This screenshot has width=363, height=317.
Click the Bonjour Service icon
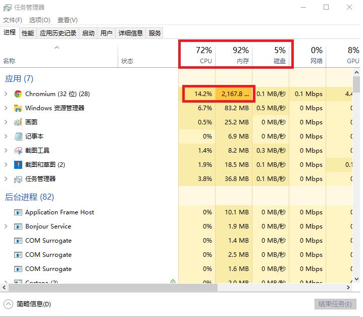point(18,227)
